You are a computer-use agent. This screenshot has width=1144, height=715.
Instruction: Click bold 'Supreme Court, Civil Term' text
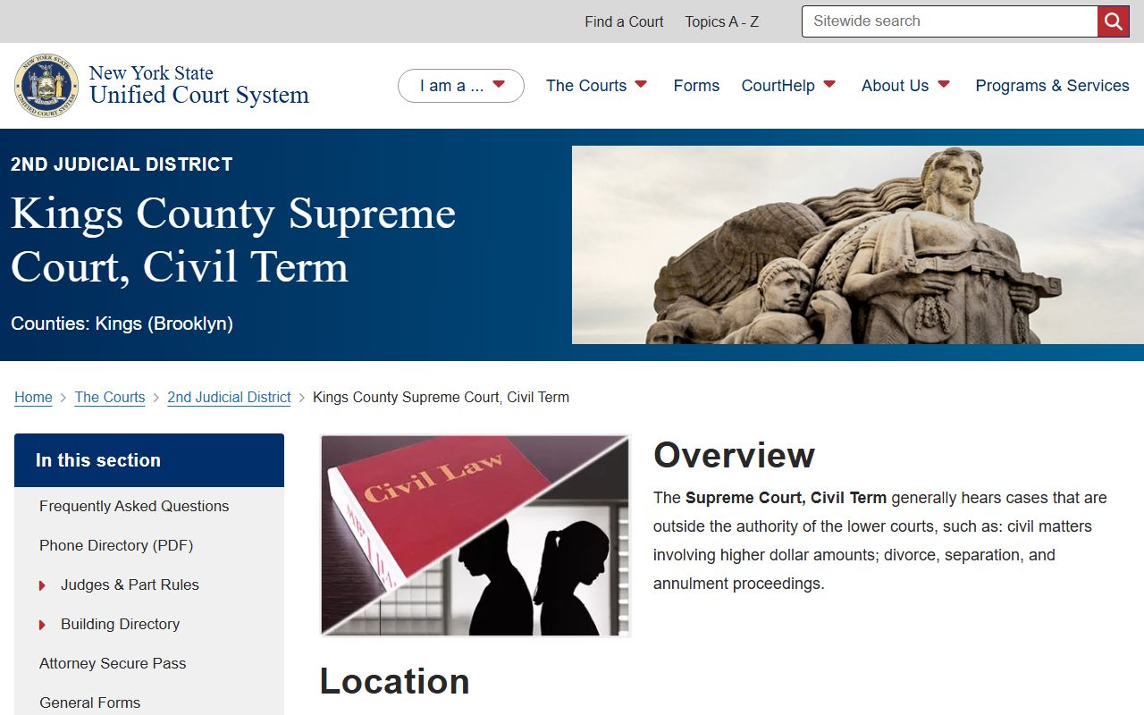point(786,498)
